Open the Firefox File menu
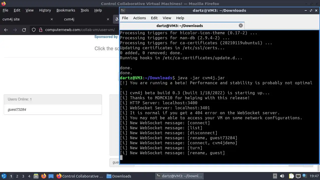The image size is (320, 180). pos(5,10)
